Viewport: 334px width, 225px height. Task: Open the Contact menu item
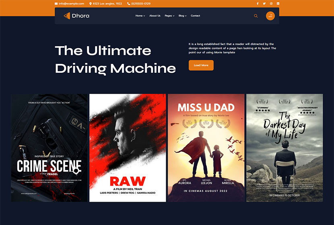pos(195,16)
